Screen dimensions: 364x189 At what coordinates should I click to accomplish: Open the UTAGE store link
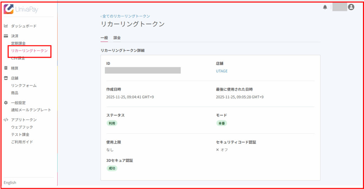coord(222,71)
